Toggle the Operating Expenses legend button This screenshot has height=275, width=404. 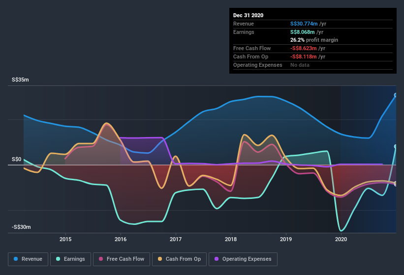pos(243,259)
